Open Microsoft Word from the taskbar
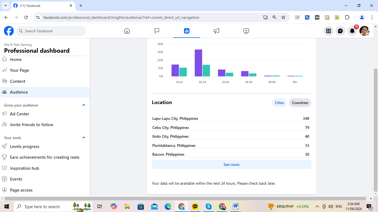Screen dimensions: 378x212 [235, 206]
